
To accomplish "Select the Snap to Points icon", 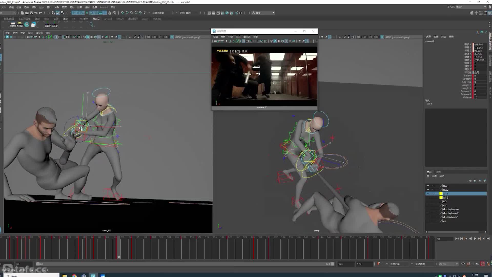I will [132, 13].
